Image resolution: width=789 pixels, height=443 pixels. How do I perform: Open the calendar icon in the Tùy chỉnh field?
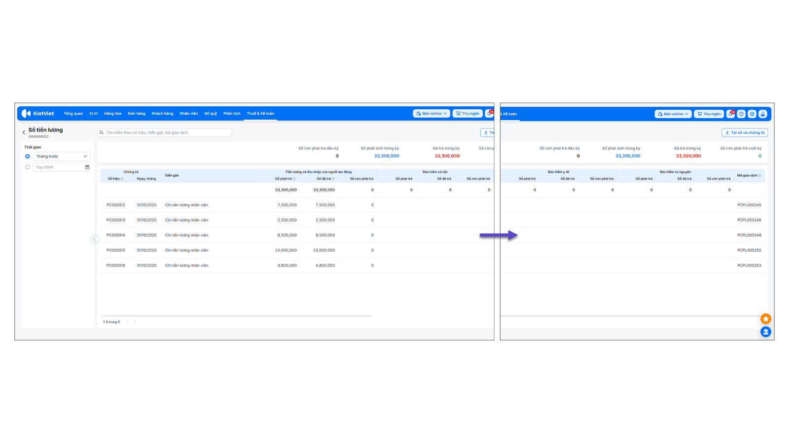click(87, 167)
